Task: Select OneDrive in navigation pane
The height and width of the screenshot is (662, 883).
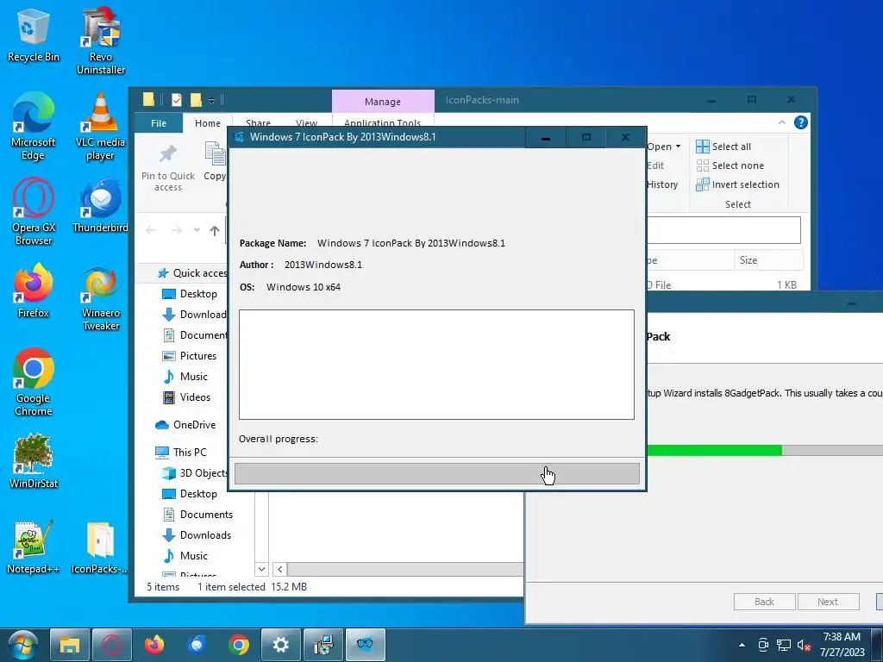Action: point(185,425)
